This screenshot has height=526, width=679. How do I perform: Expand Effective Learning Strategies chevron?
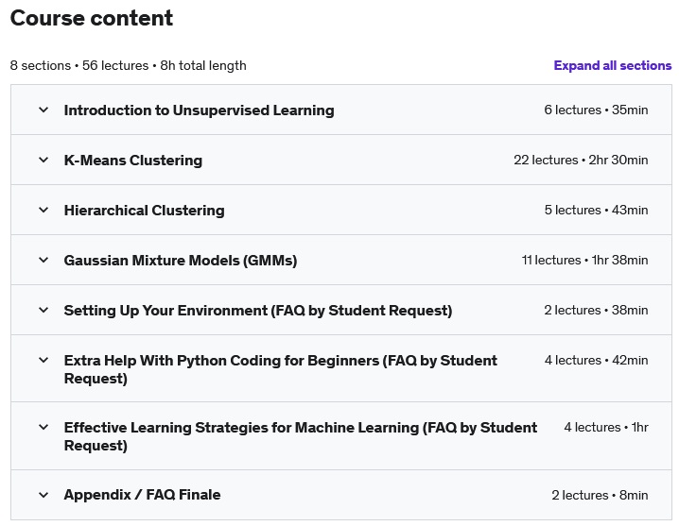[44, 428]
